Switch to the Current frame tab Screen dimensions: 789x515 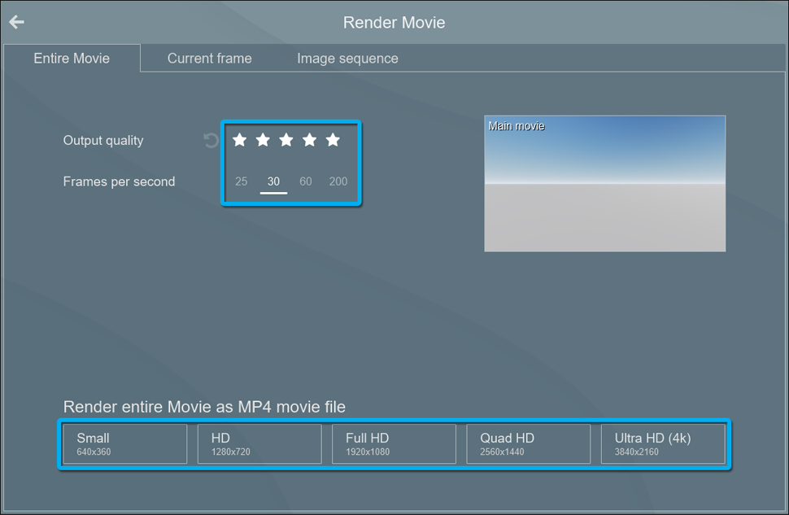tap(209, 58)
